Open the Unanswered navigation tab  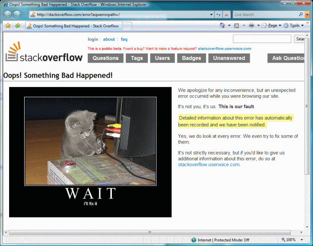click(x=229, y=58)
